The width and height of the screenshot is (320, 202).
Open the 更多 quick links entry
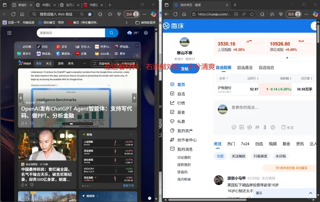[x=120, y=54]
